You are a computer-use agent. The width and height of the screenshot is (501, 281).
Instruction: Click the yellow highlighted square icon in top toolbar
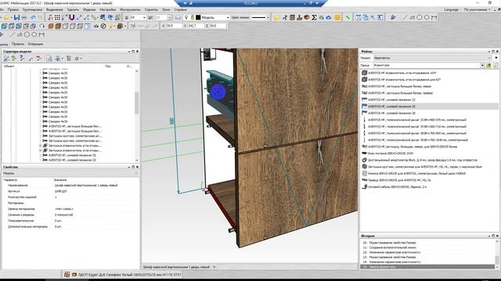[x=337, y=17]
